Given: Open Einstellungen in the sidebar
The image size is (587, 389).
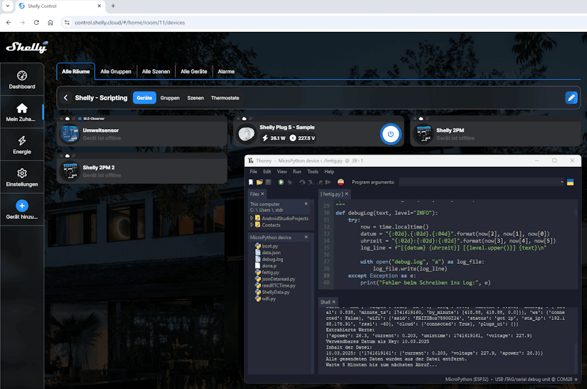Looking at the screenshot, I should 22,177.
